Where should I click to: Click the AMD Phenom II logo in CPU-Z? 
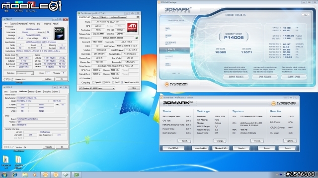coord(59,34)
